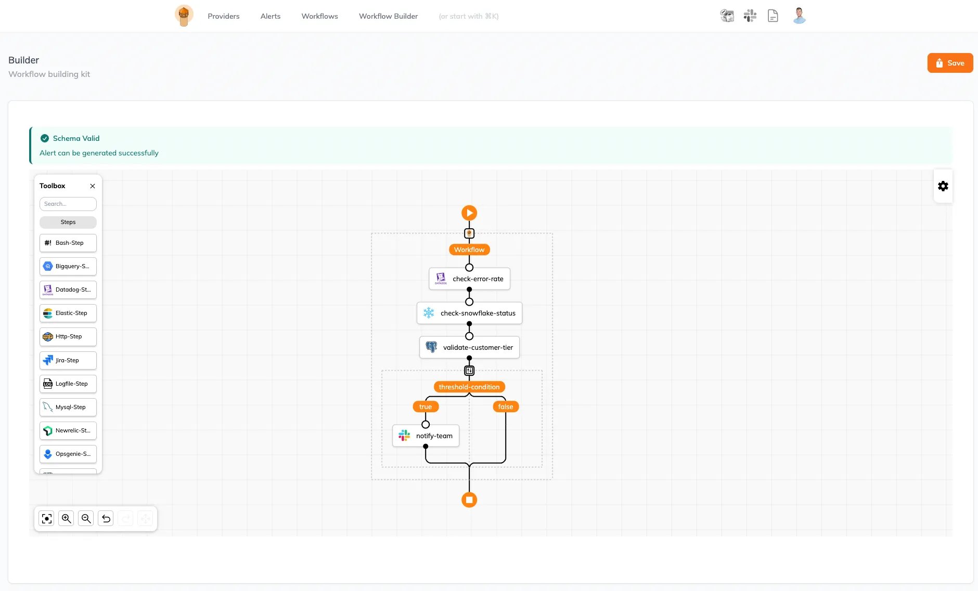Open the Slack icon in the header
978x591 pixels.
750,16
